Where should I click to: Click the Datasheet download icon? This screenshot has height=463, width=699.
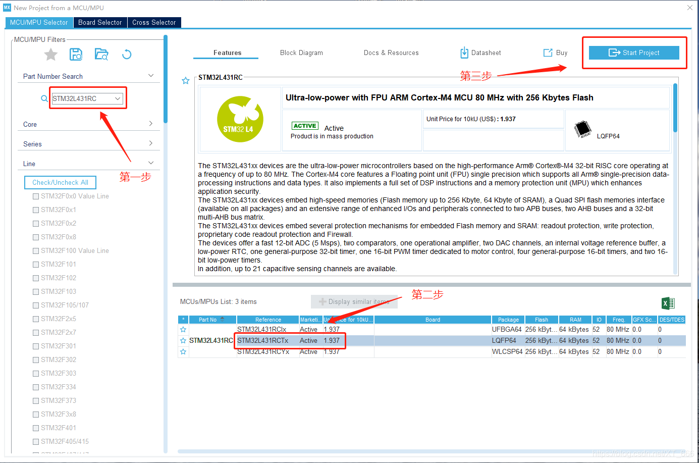point(464,53)
